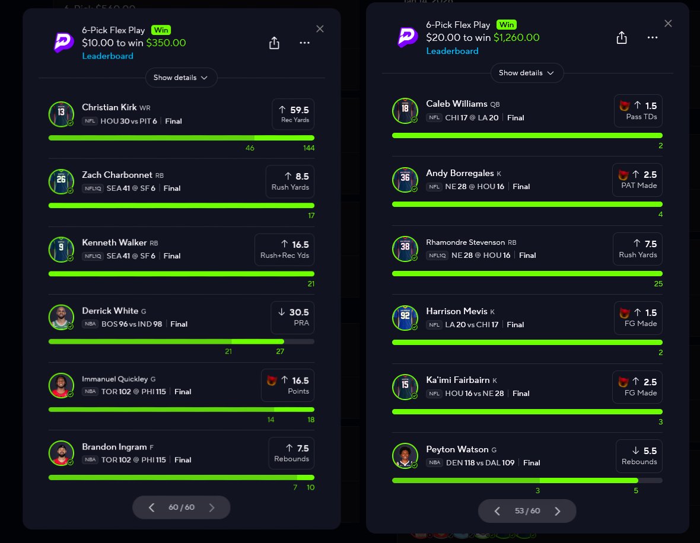Go to next entry from 60 / 60
Image resolution: width=700 pixels, height=543 pixels.
click(212, 507)
